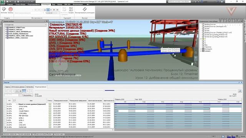Screen dimensions: 246x138
Task: Switch to TimeLiner Настройка tab
Action: (30, 87)
